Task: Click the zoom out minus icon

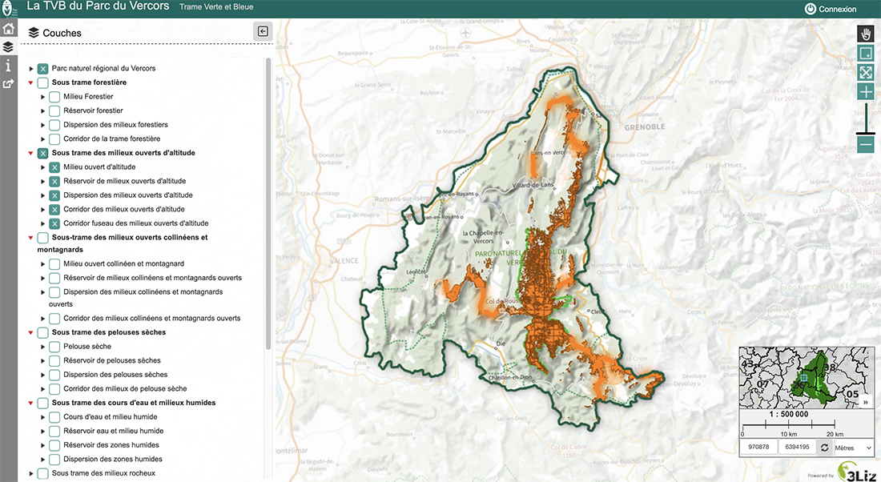Action: [x=865, y=144]
